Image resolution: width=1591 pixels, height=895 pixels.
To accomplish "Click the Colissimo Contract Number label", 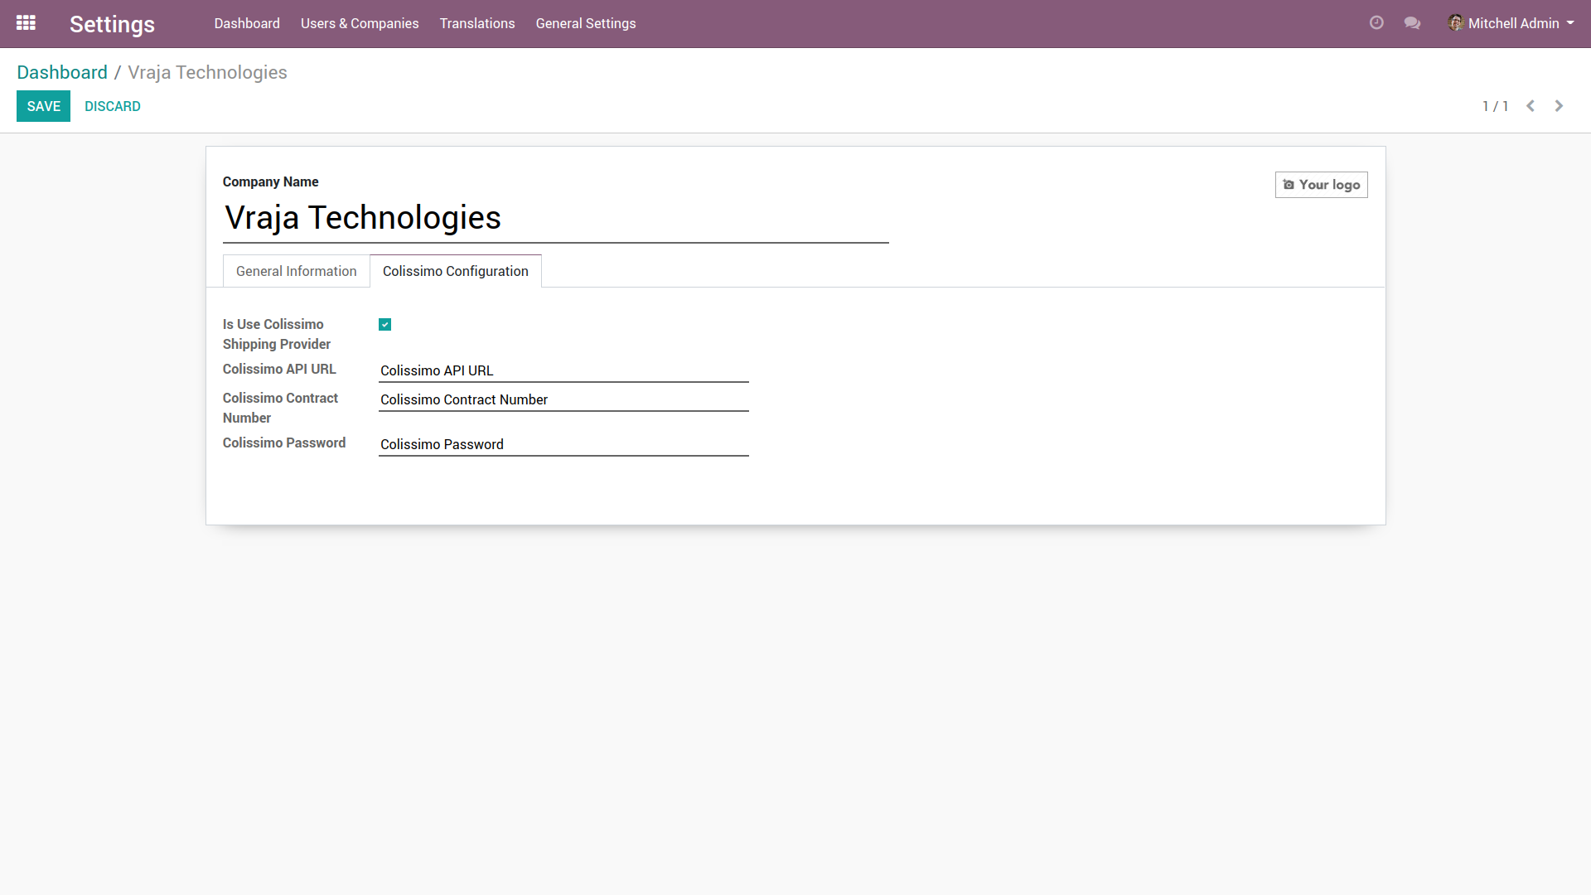I will (280, 408).
